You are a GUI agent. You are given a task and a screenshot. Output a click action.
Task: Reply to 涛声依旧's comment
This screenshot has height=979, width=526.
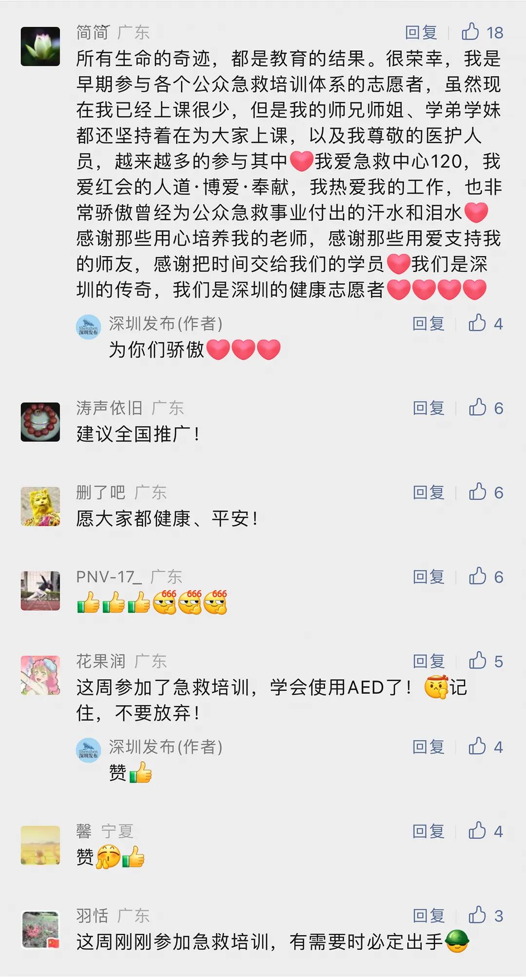pyautogui.click(x=429, y=408)
